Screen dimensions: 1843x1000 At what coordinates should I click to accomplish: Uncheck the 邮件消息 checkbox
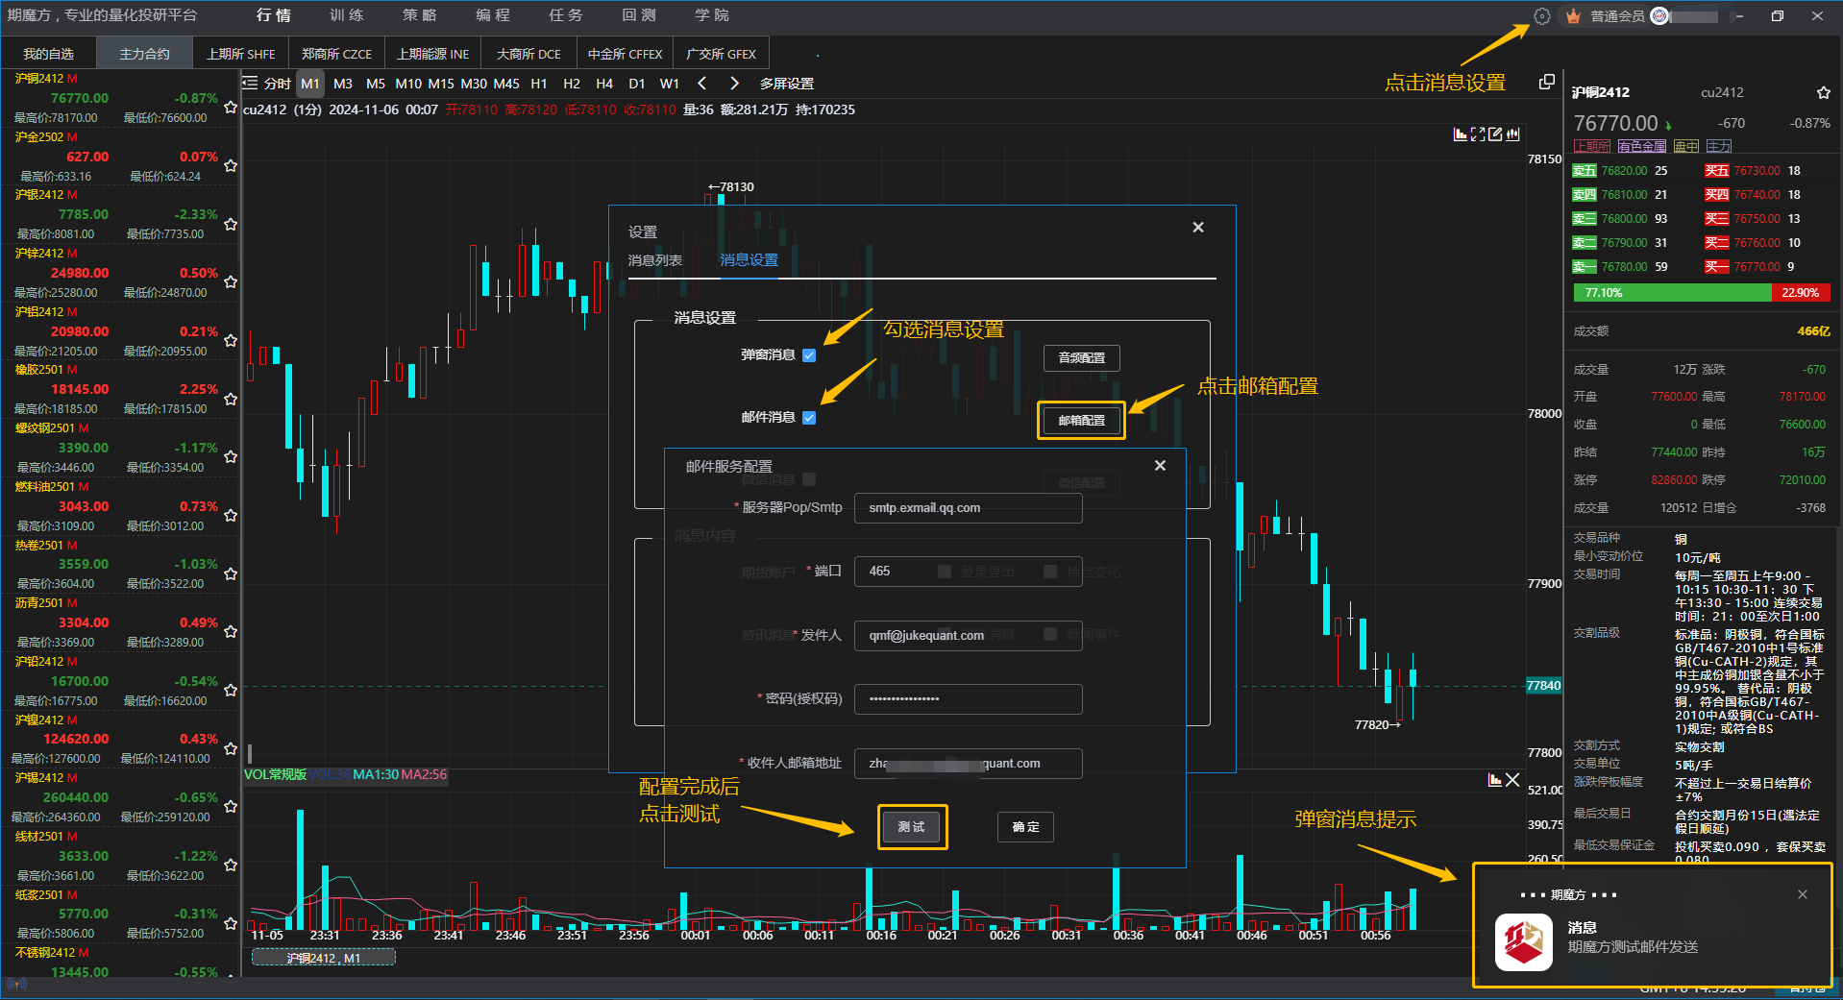[x=809, y=418]
